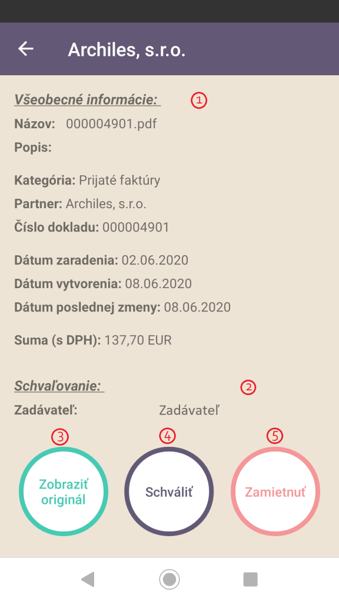Approve the document with Schváliť
Viewport: 339px width, 602px height.
(x=169, y=491)
